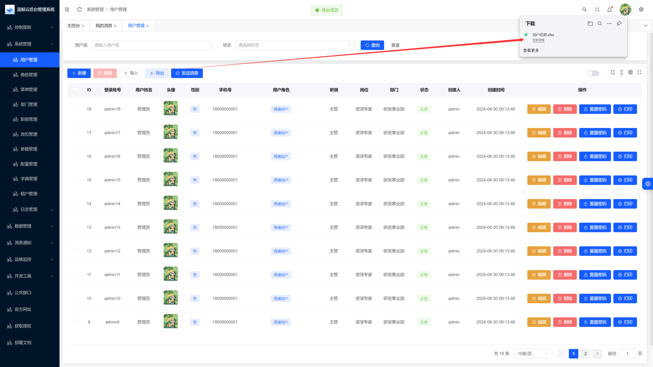Viewport: 653px width, 367px height.
Task: Open downloads folder icon in download panel
Action: click(x=590, y=23)
